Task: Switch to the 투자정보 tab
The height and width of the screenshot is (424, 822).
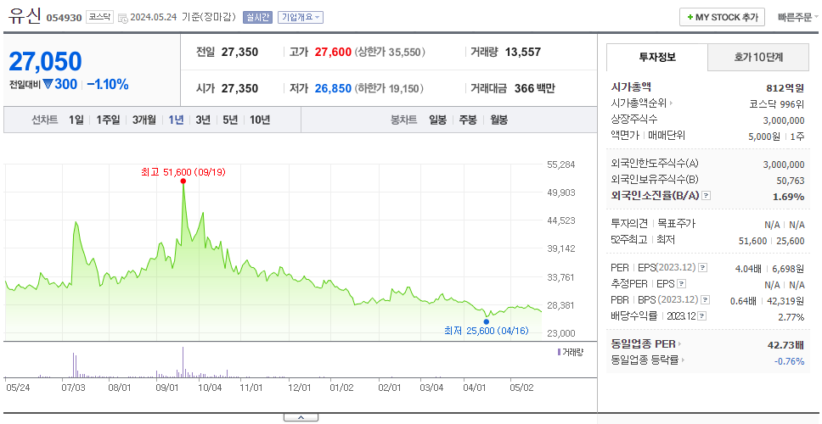Action: tap(657, 58)
